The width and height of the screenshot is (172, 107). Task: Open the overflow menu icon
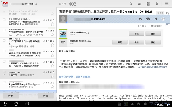[x=167, y=4]
